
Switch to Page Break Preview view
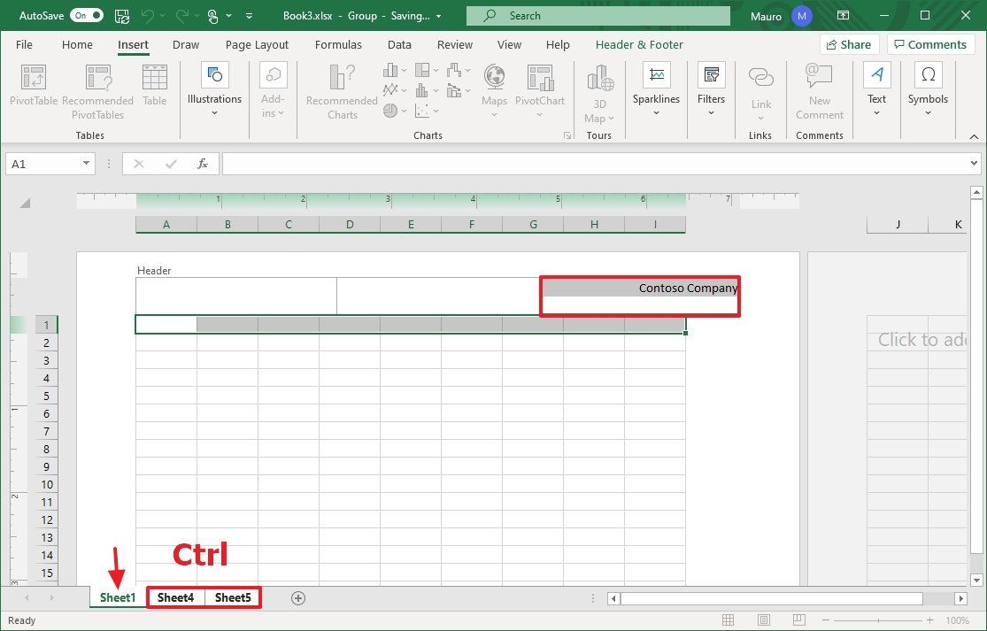[799, 619]
